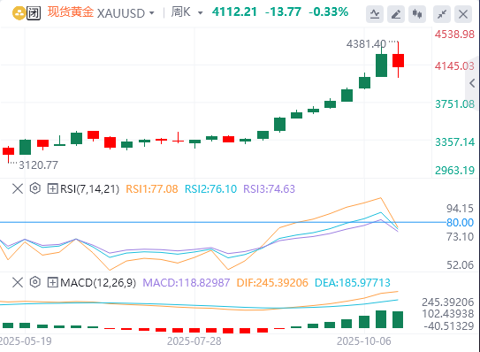
Task: Click the percentage change -0.33%
Action: (329, 12)
